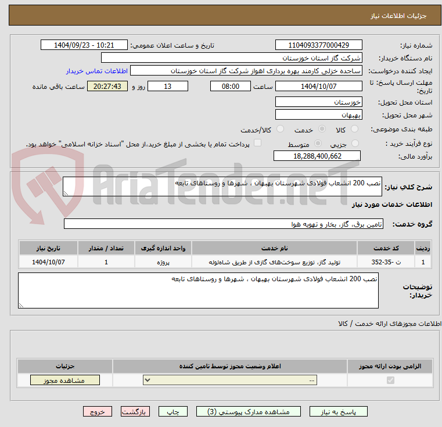Toggle the الزامی بودن ارائه مجوز checkbox

(x=390, y=380)
